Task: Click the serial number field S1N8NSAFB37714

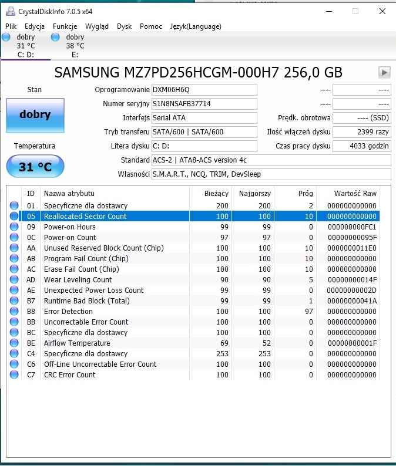Action: tap(204, 104)
